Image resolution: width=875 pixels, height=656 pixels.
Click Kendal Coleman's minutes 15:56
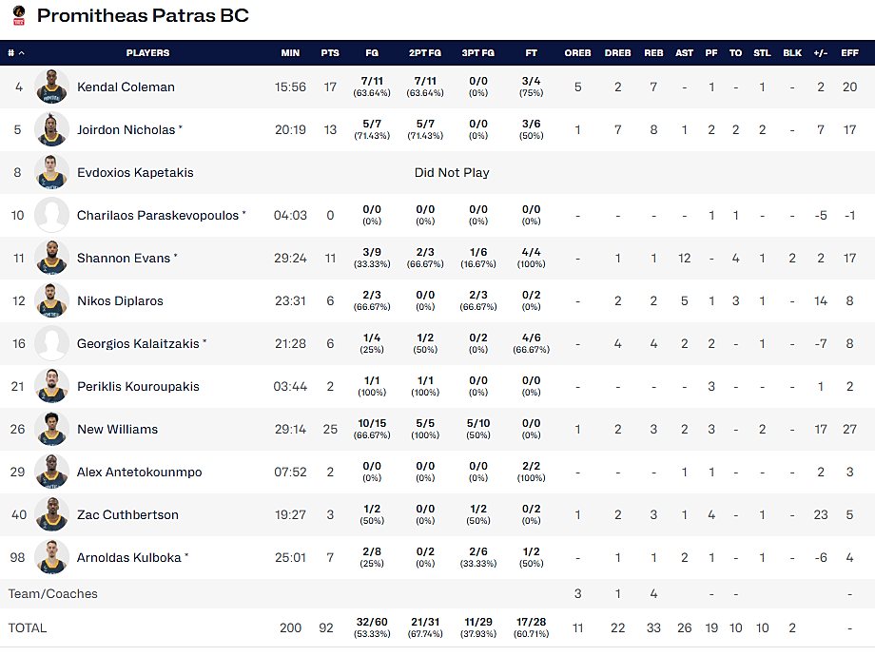point(290,87)
